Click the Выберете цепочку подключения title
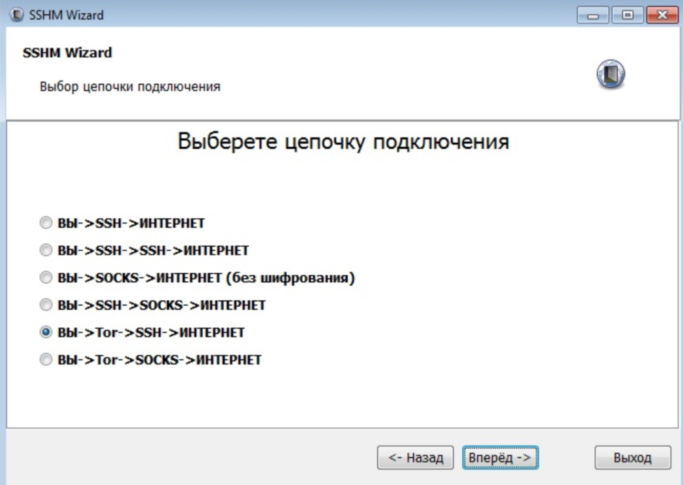This screenshot has height=485, width=683. (x=341, y=141)
